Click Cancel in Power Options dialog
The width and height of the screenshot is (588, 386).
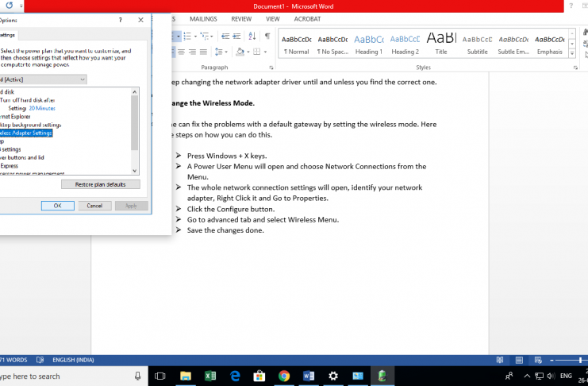click(94, 206)
